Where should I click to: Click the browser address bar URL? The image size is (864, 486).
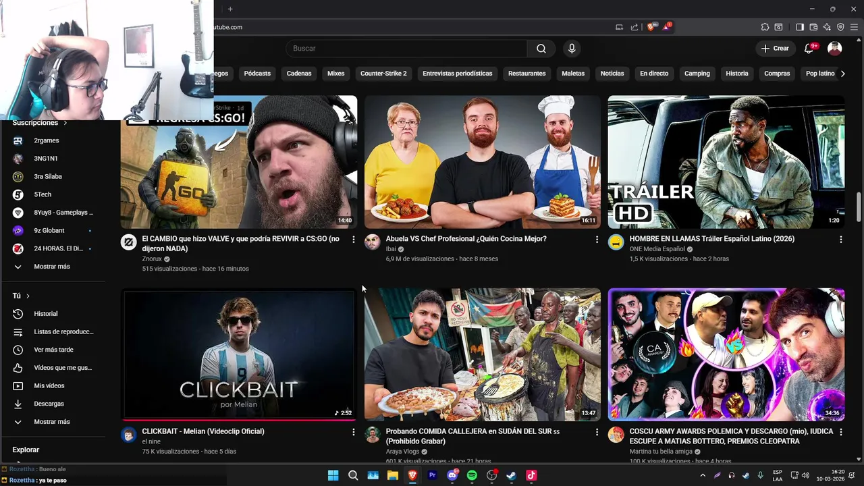click(x=227, y=27)
